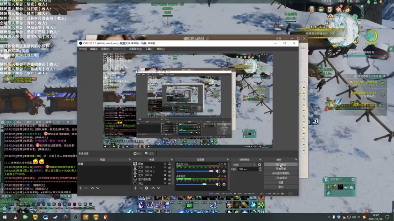
Task: Mute the 麦克风/Aux speaker icon
Action: tap(218, 171)
